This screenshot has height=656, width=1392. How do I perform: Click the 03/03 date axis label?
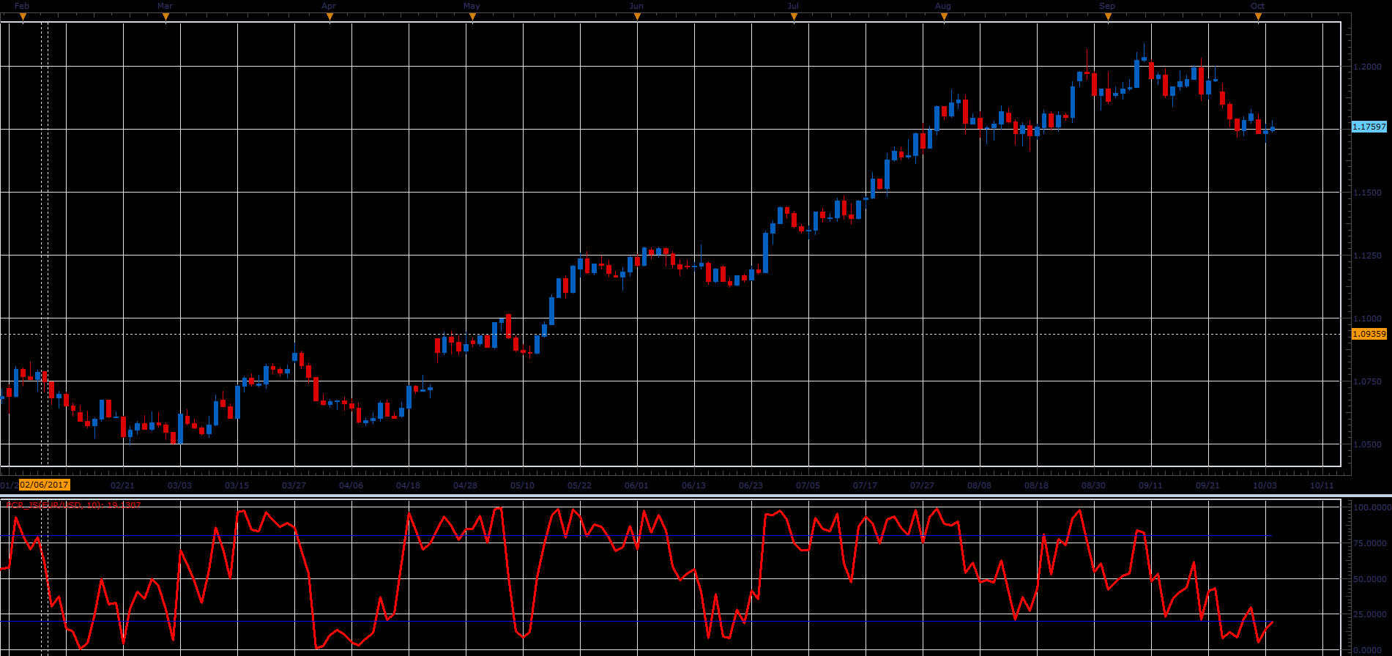(x=179, y=485)
